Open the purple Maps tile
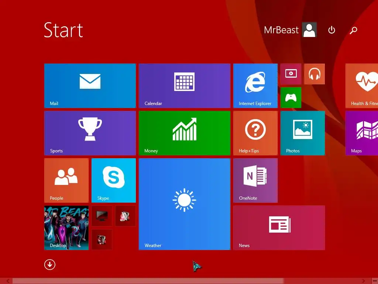This screenshot has width=378, height=284. [362, 133]
